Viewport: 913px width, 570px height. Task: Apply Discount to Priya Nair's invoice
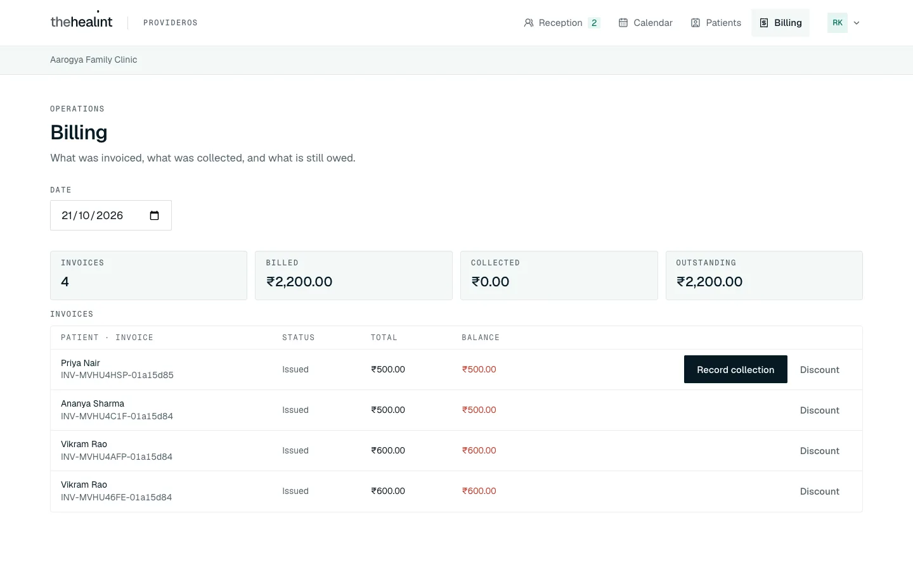(x=820, y=370)
